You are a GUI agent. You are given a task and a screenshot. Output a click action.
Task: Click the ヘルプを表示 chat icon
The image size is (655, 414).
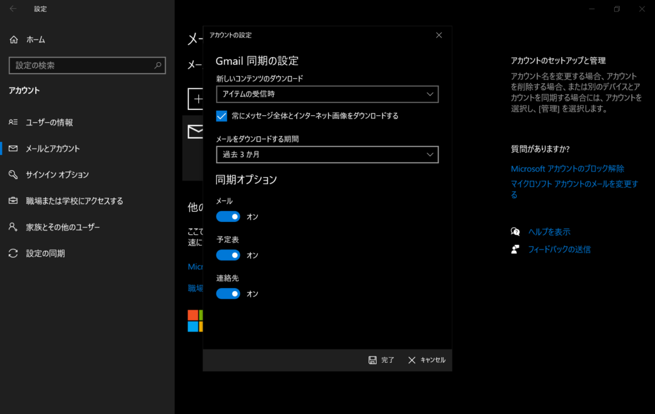[x=516, y=232]
